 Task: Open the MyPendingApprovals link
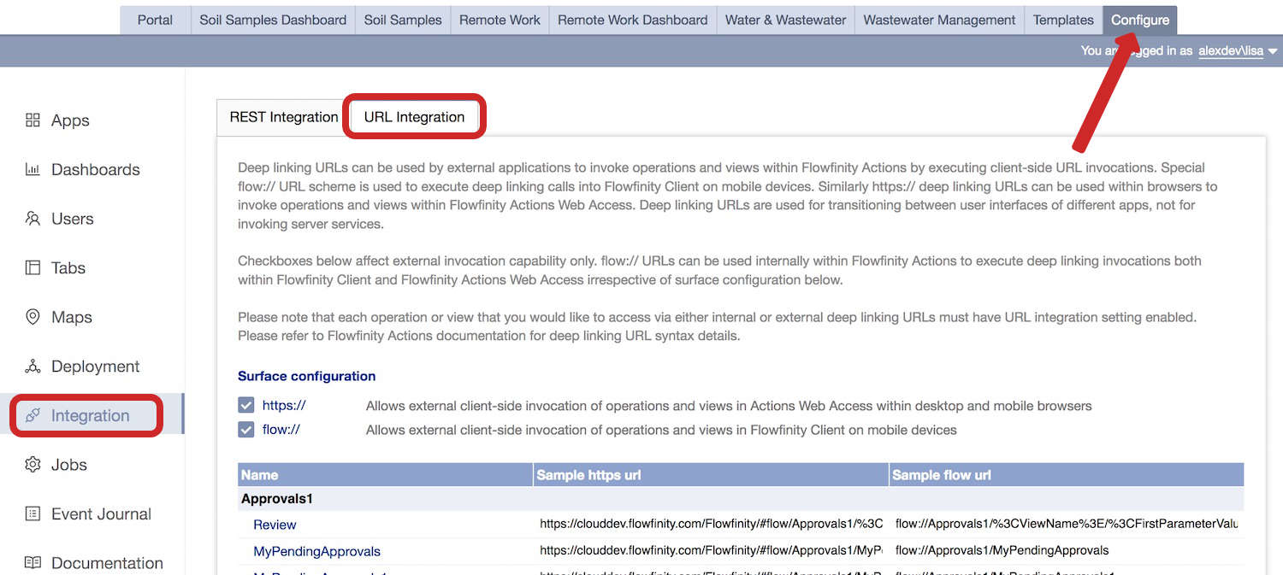pyautogui.click(x=316, y=551)
